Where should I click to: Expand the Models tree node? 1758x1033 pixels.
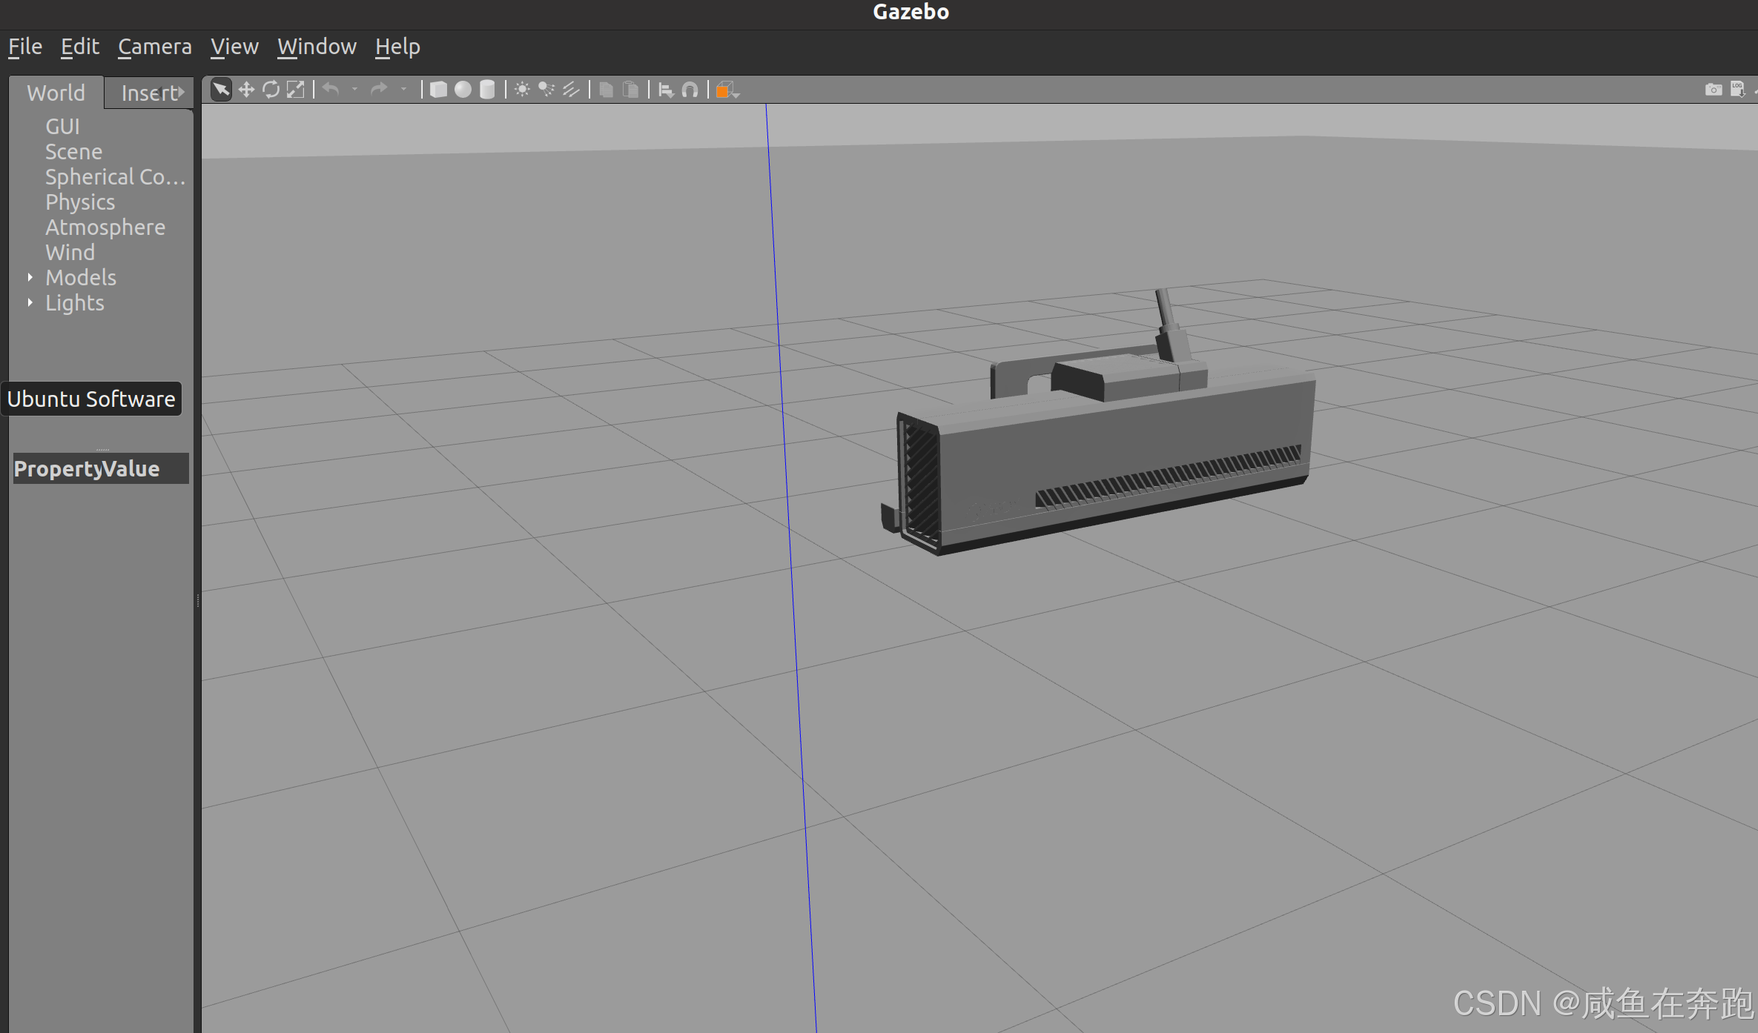[x=30, y=277]
